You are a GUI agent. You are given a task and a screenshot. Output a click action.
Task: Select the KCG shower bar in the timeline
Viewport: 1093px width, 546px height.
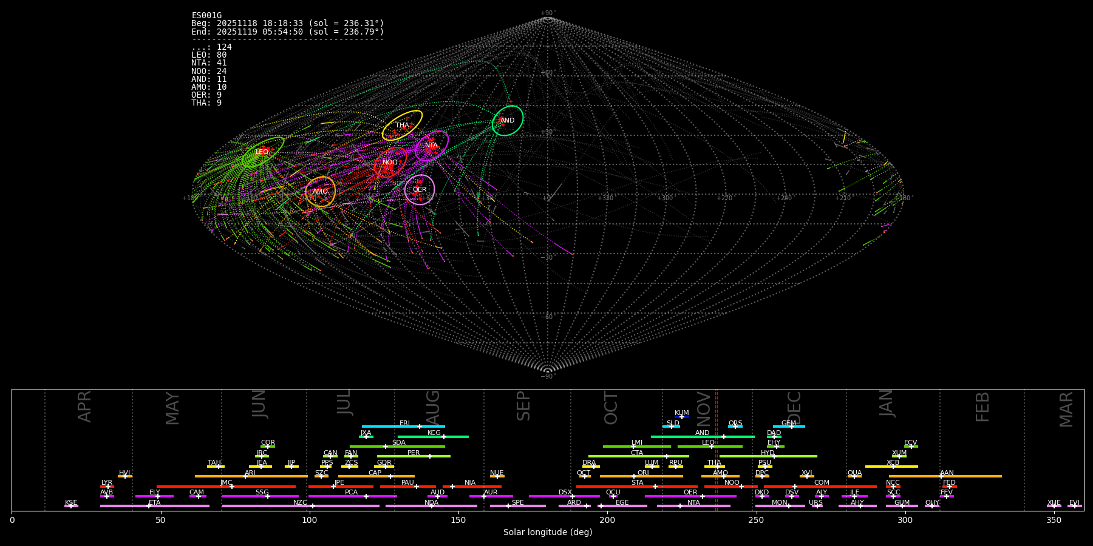point(433,437)
